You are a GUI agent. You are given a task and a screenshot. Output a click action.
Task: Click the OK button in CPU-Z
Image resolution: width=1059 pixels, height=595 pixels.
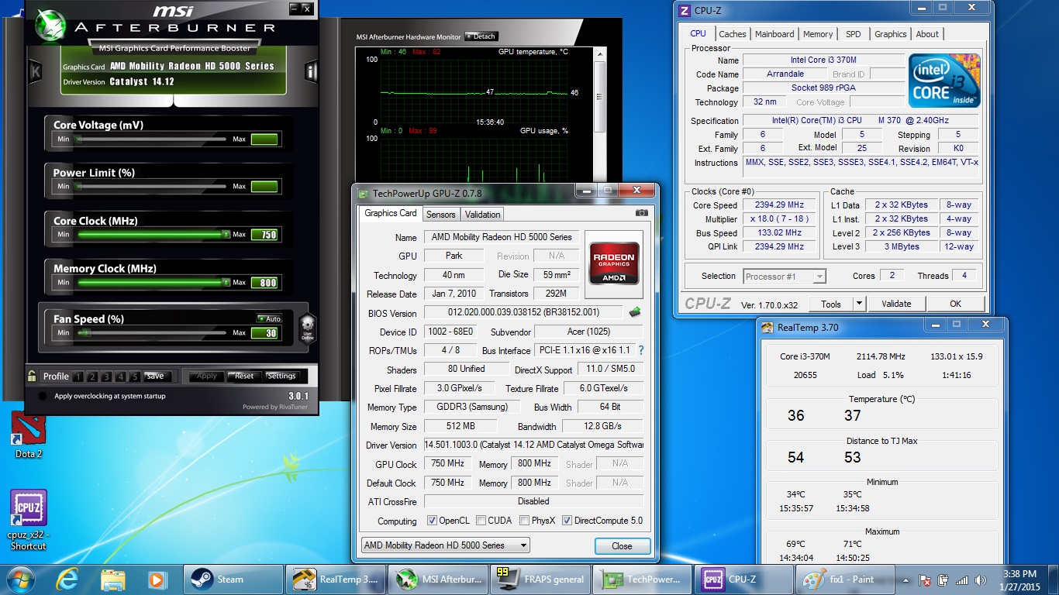[956, 304]
